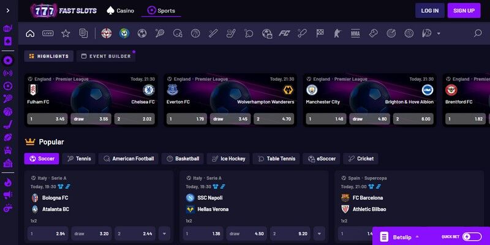The width and height of the screenshot is (490, 245).
Task: Select the volleyball sport icon
Action: click(x=409, y=33)
